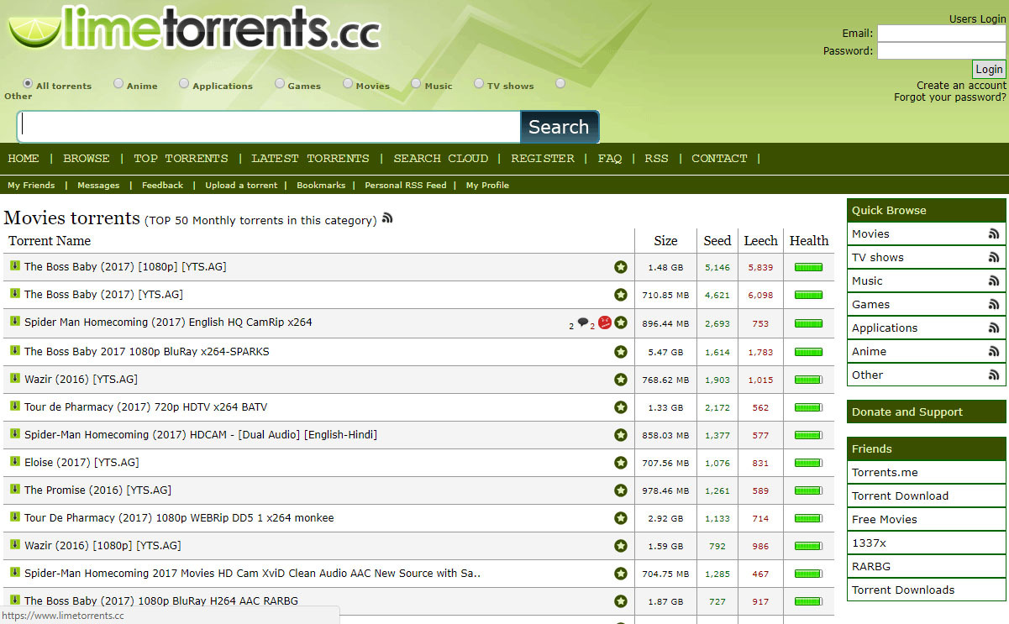Click the RARBG friend link
This screenshot has width=1009, height=624.
870,567
